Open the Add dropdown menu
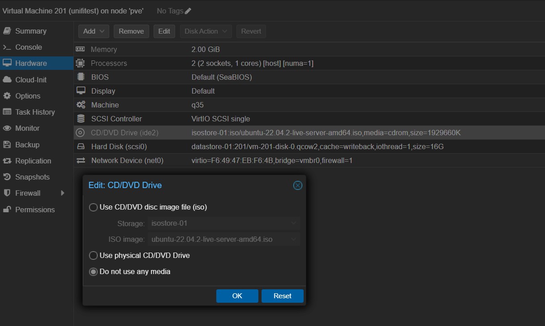This screenshot has height=326, width=545. click(x=94, y=31)
